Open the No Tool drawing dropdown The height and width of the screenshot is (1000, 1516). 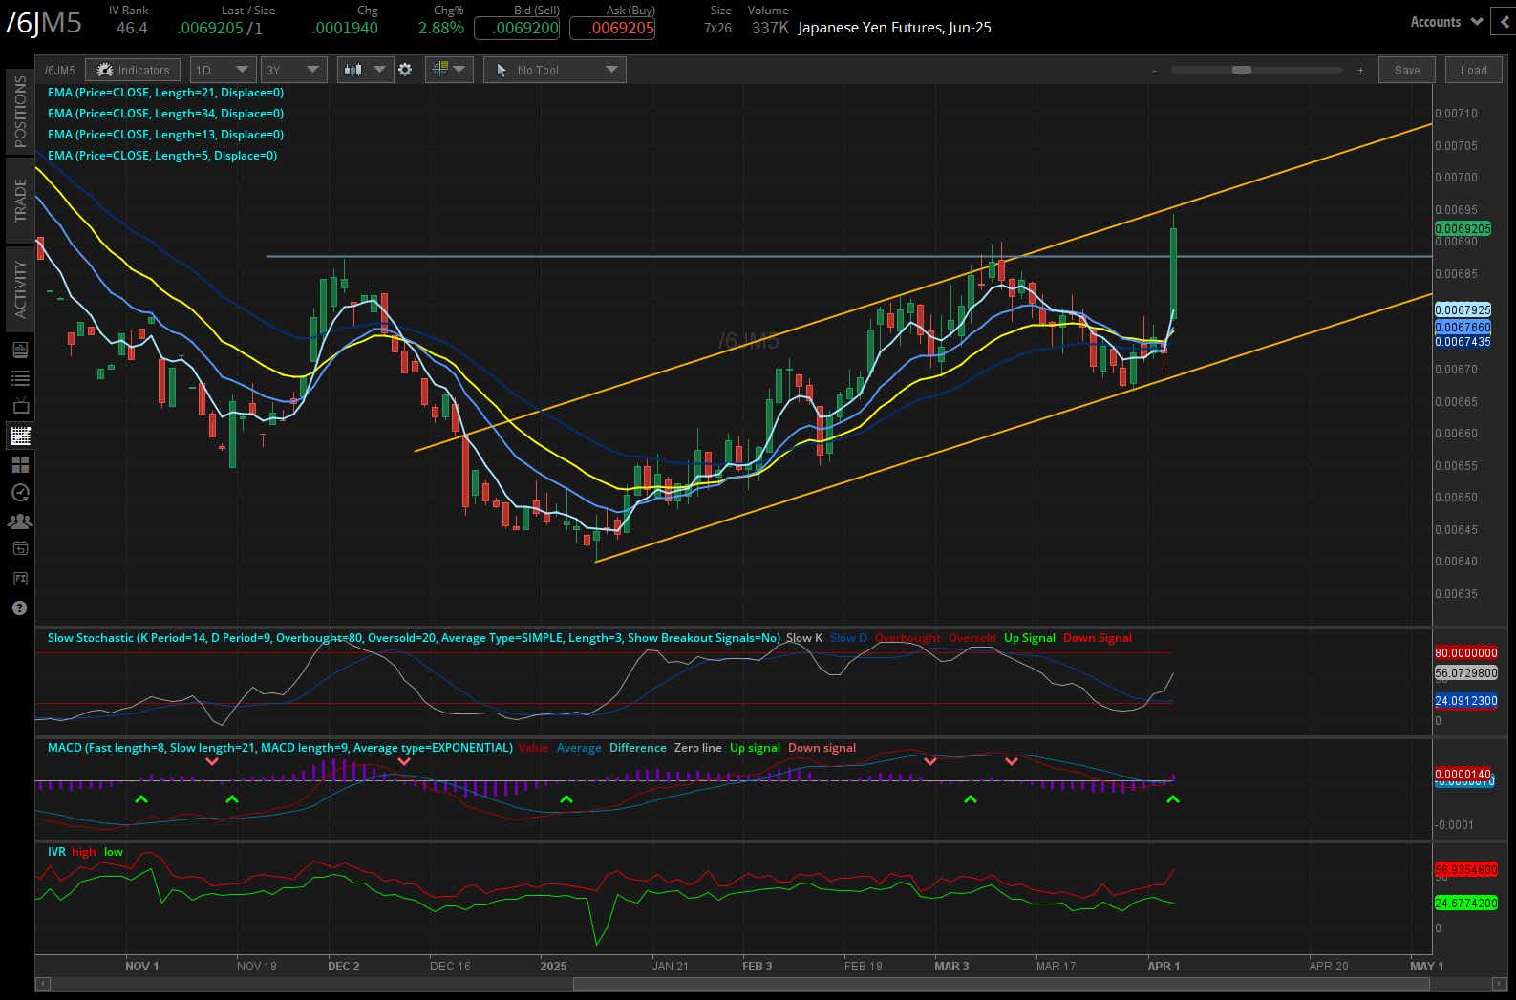point(555,70)
